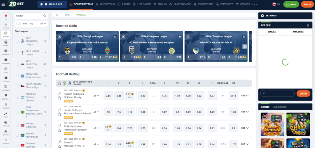Open the Promotions nav tab
The image size is (315, 148).
[204, 4]
